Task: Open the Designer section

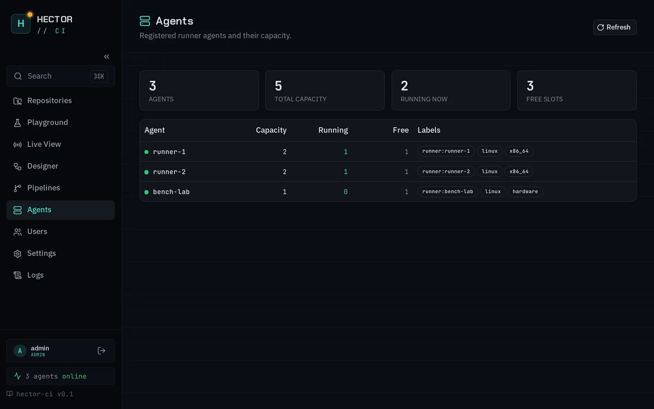Action: 60,166
